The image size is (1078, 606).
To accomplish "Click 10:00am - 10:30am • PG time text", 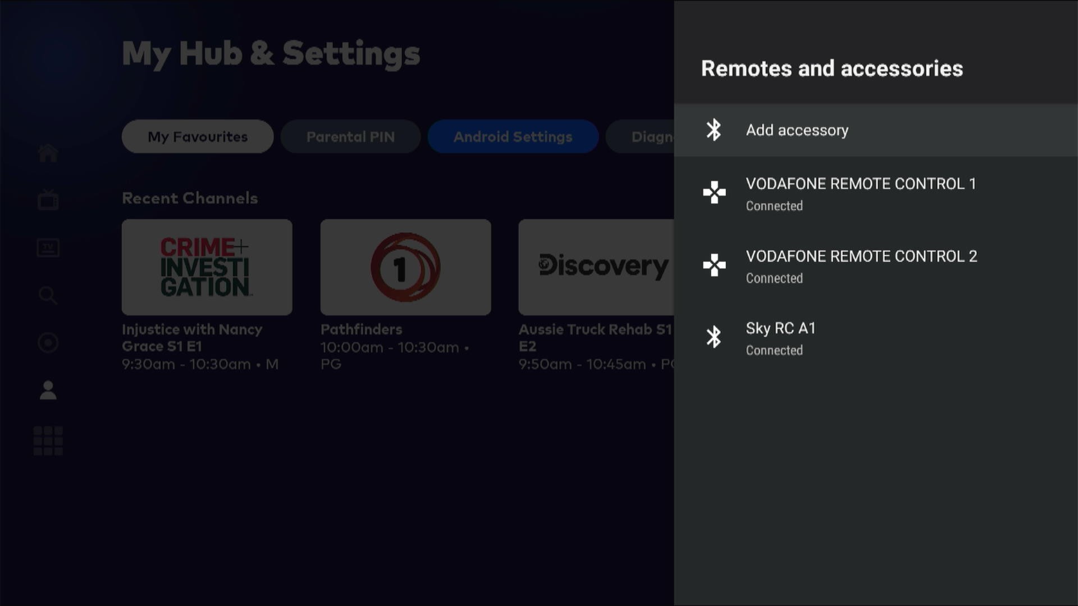I will click(395, 356).
